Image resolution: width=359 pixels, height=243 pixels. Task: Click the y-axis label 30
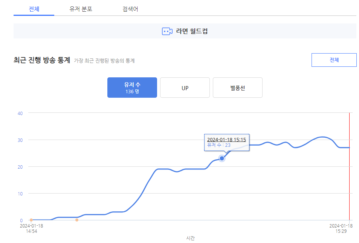20,140
